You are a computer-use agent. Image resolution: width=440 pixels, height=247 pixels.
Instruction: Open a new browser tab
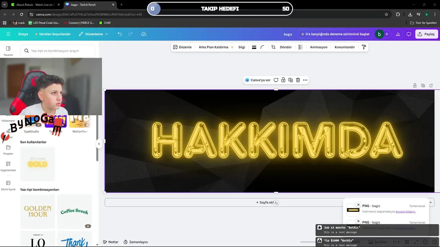pos(121,4)
